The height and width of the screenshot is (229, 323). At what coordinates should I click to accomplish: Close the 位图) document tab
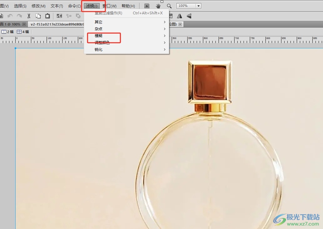[x=180, y=24]
